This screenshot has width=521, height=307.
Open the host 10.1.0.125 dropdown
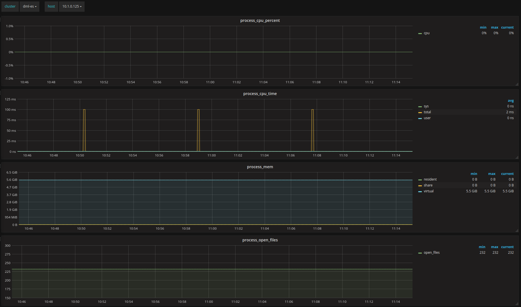[72, 6]
